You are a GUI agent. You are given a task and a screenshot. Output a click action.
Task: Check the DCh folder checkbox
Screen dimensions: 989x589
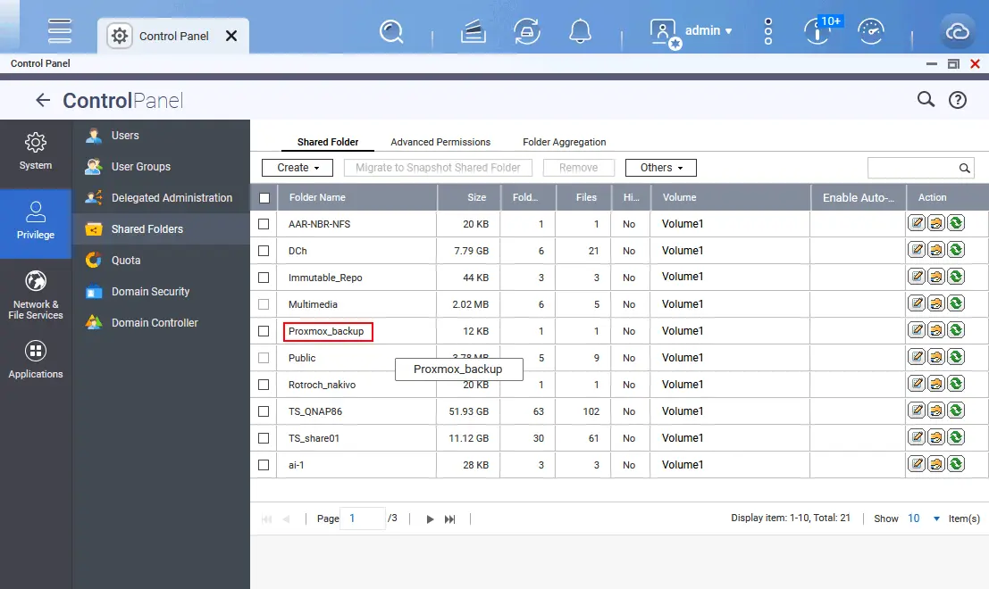click(264, 251)
